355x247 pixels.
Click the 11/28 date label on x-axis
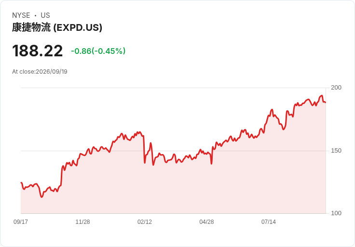coord(82,221)
